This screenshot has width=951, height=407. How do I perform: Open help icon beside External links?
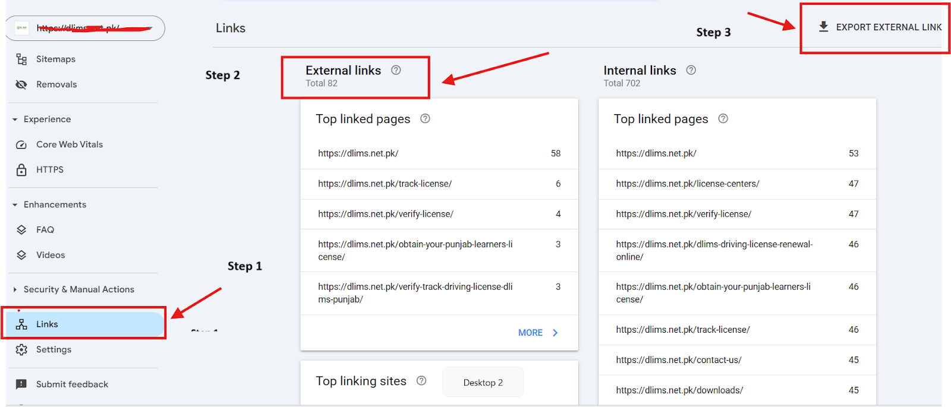pos(396,70)
